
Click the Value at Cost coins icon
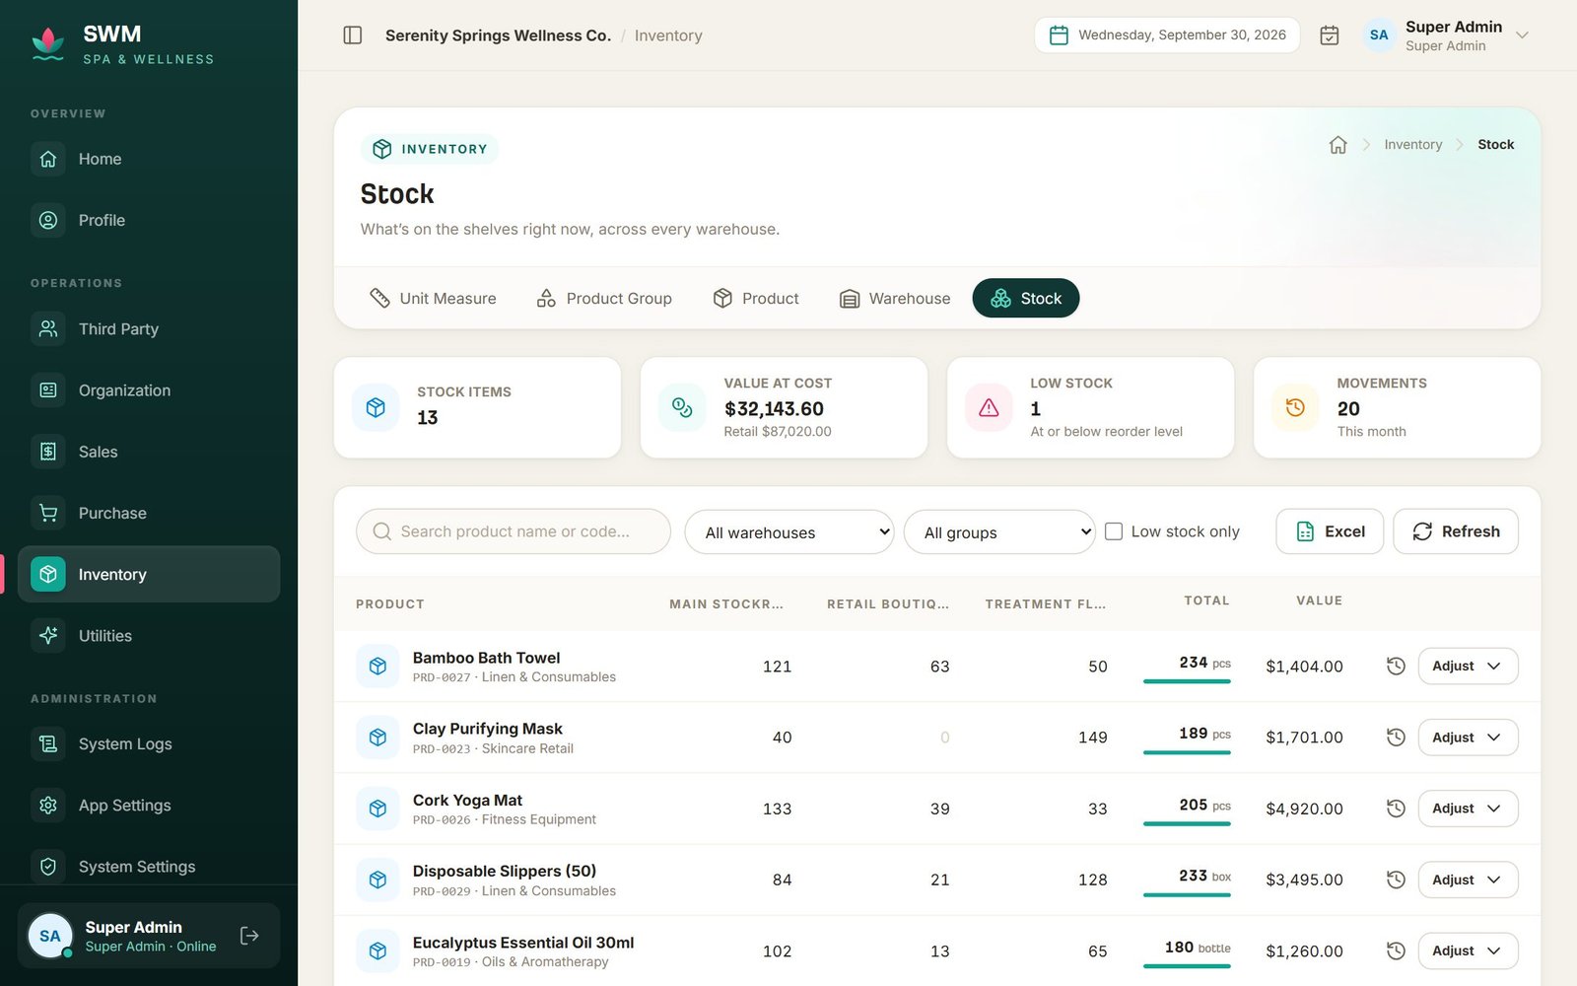pos(682,407)
